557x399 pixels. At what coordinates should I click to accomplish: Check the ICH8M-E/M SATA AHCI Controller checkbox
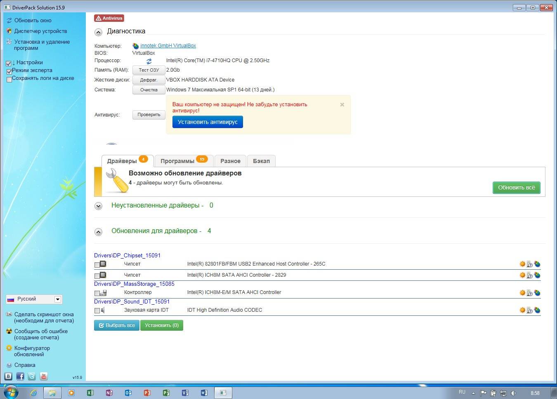pyautogui.click(x=97, y=293)
